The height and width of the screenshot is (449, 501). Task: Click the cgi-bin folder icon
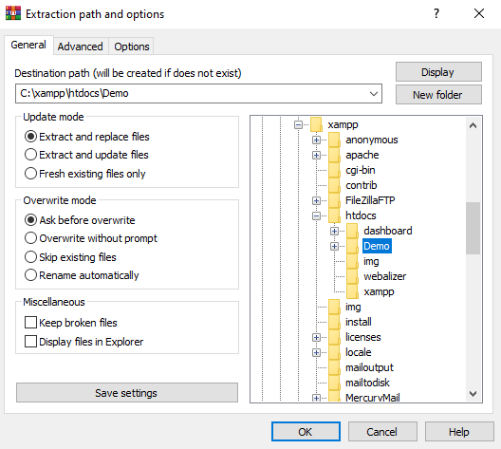(334, 170)
